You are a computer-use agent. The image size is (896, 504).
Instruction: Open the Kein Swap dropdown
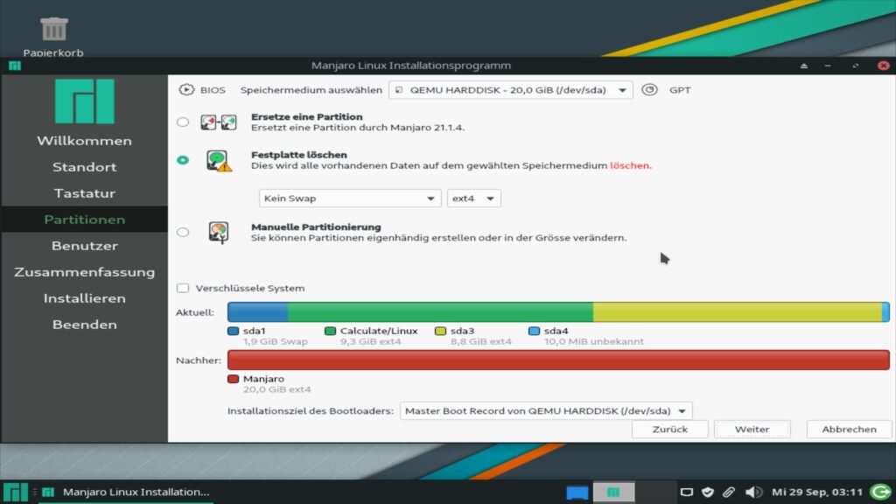pyautogui.click(x=350, y=199)
